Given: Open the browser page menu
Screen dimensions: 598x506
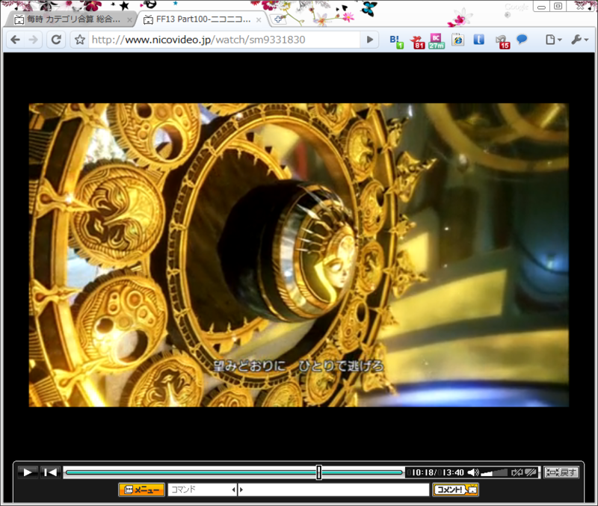Looking at the screenshot, I should coord(553,40).
